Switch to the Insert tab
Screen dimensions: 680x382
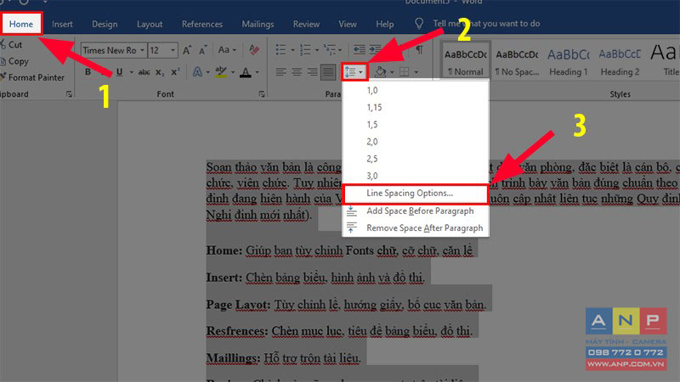pyautogui.click(x=62, y=25)
